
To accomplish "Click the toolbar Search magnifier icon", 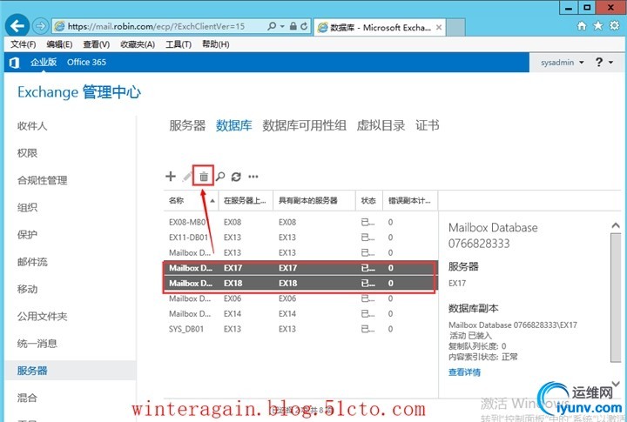I will [x=220, y=177].
